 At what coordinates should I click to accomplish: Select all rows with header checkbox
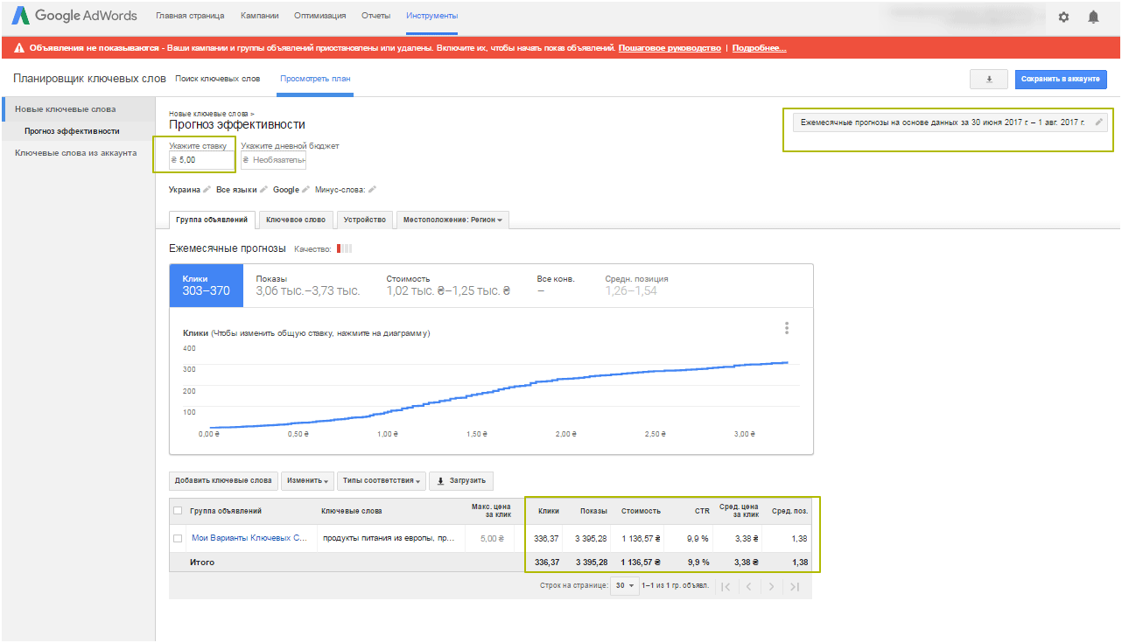(x=178, y=511)
